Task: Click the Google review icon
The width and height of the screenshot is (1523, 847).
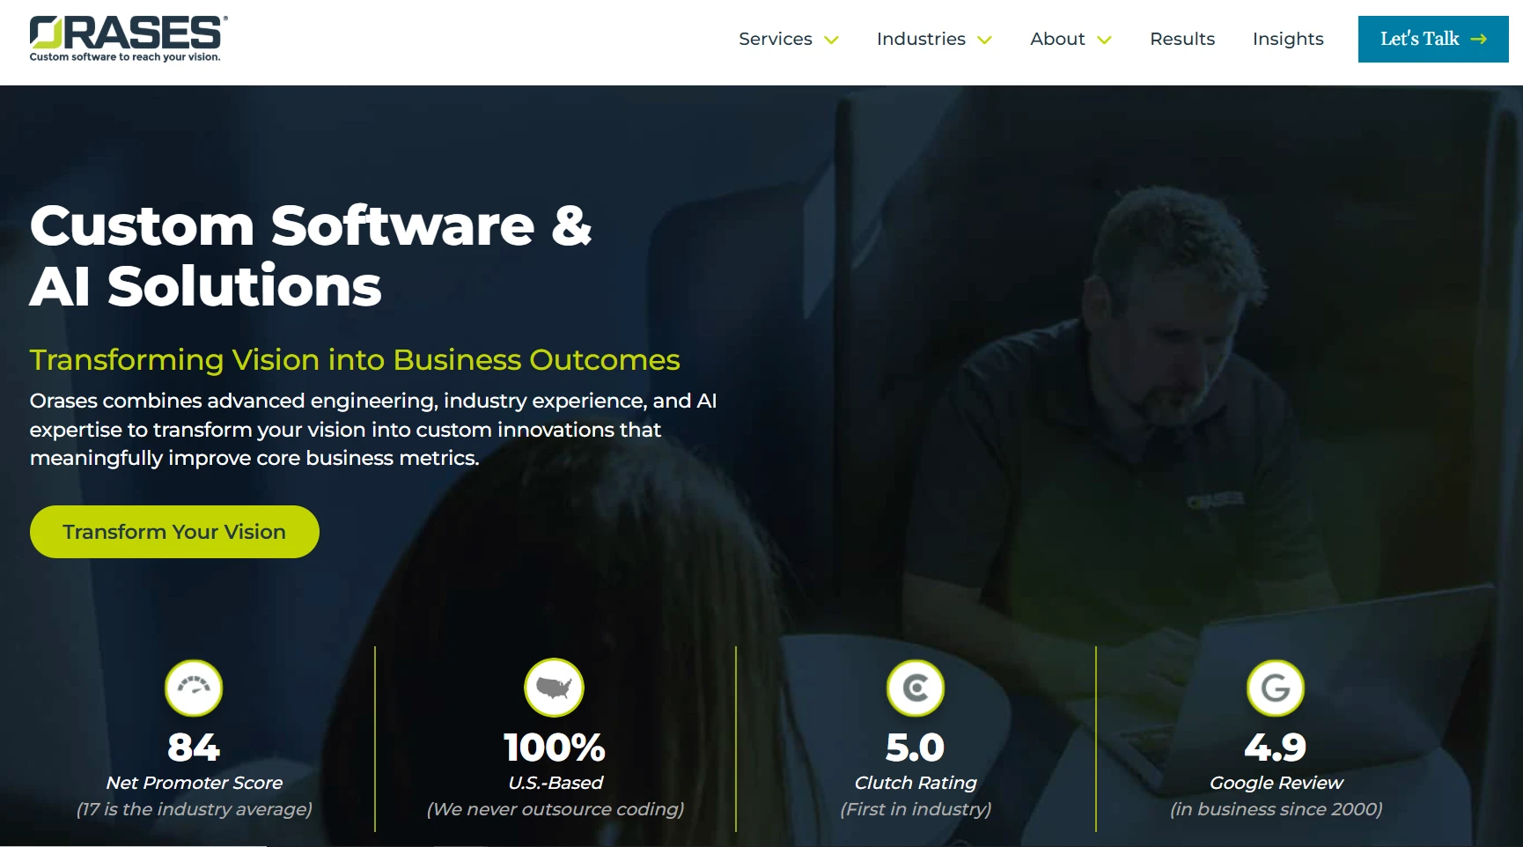Action: tap(1276, 688)
